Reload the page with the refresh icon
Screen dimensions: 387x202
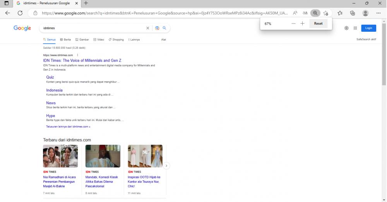[20, 13]
